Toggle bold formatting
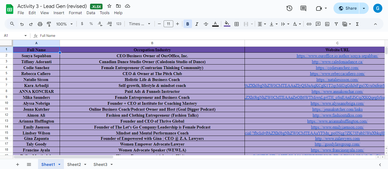This screenshot has height=169, width=388. coord(187,24)
